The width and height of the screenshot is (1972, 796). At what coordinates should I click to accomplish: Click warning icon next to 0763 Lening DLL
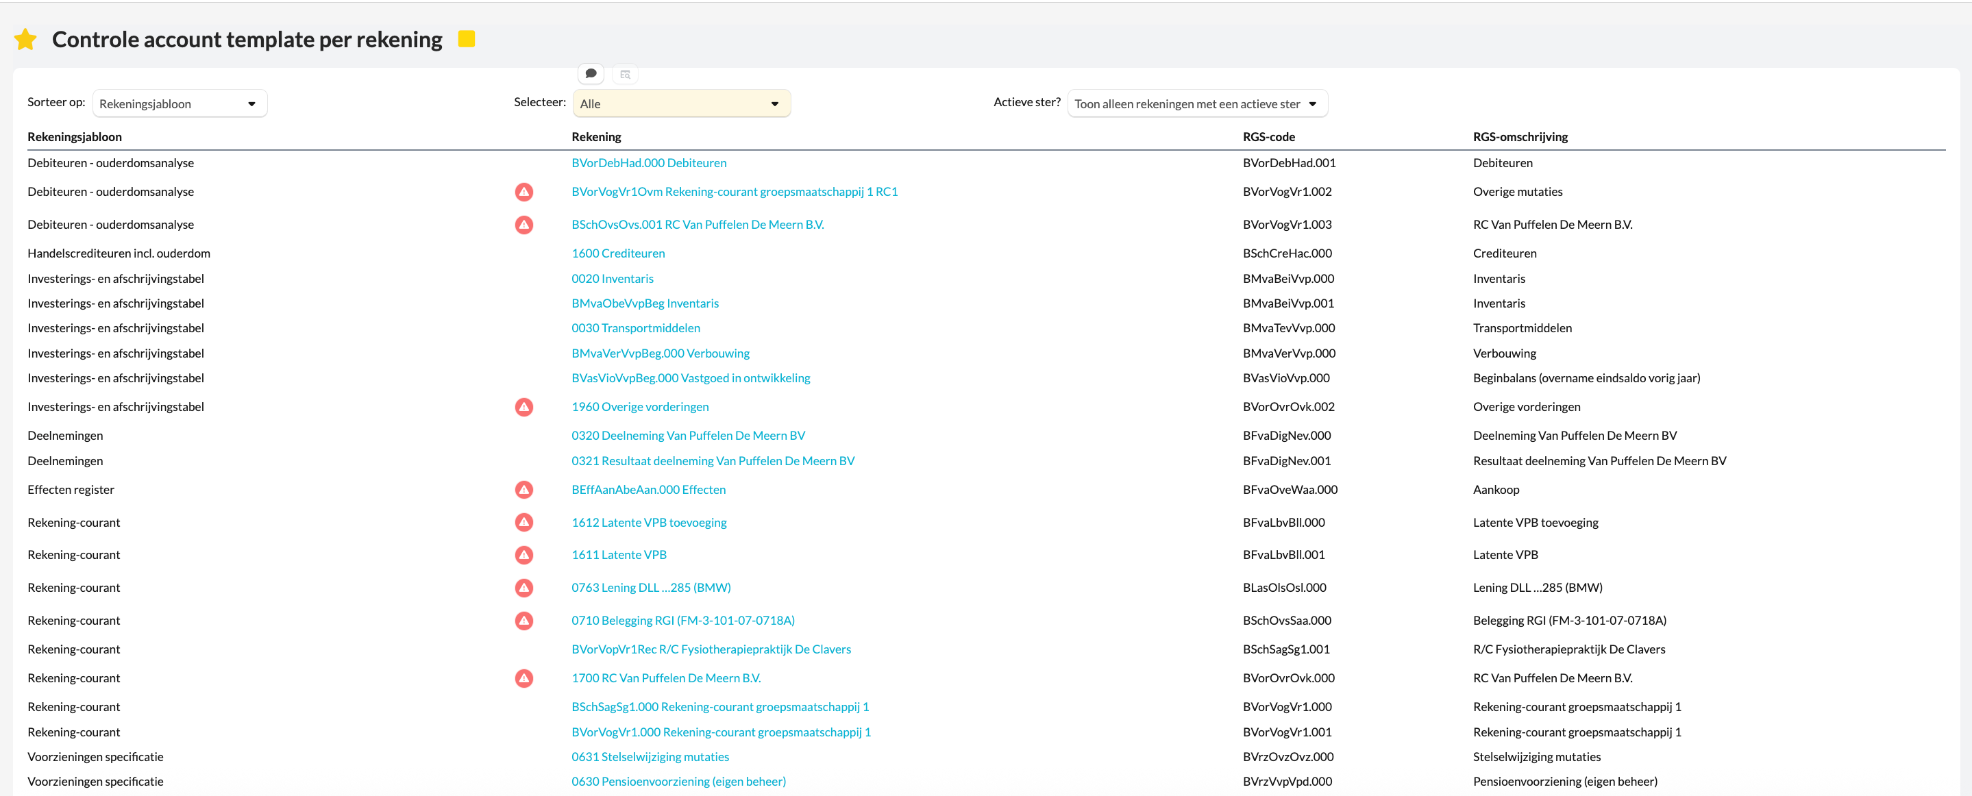pyautogui.click(x=523, y=588)
